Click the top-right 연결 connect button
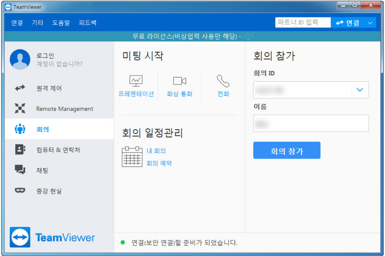The height and width of the screenshot is (256, 385). 347,23
